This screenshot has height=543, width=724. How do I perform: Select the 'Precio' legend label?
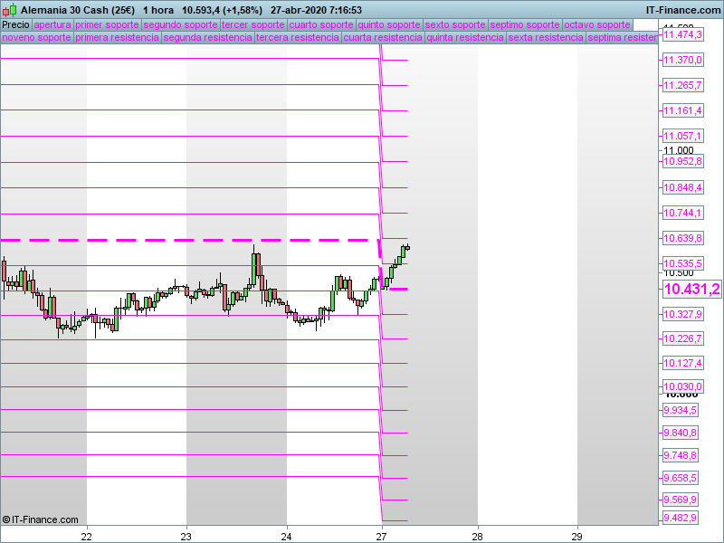point(15,24)
